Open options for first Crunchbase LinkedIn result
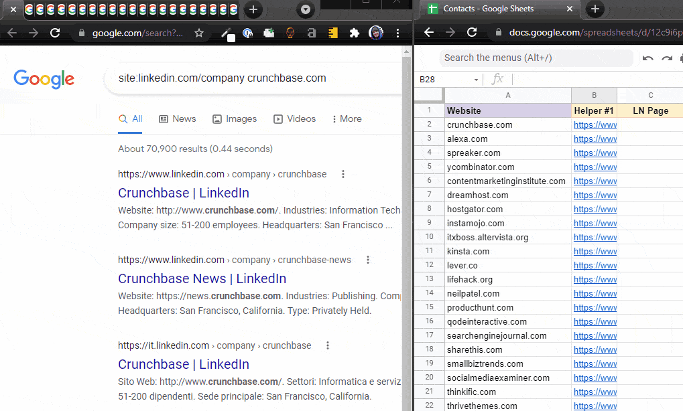The height and width of the screenshot is (411, 683). 343,174
